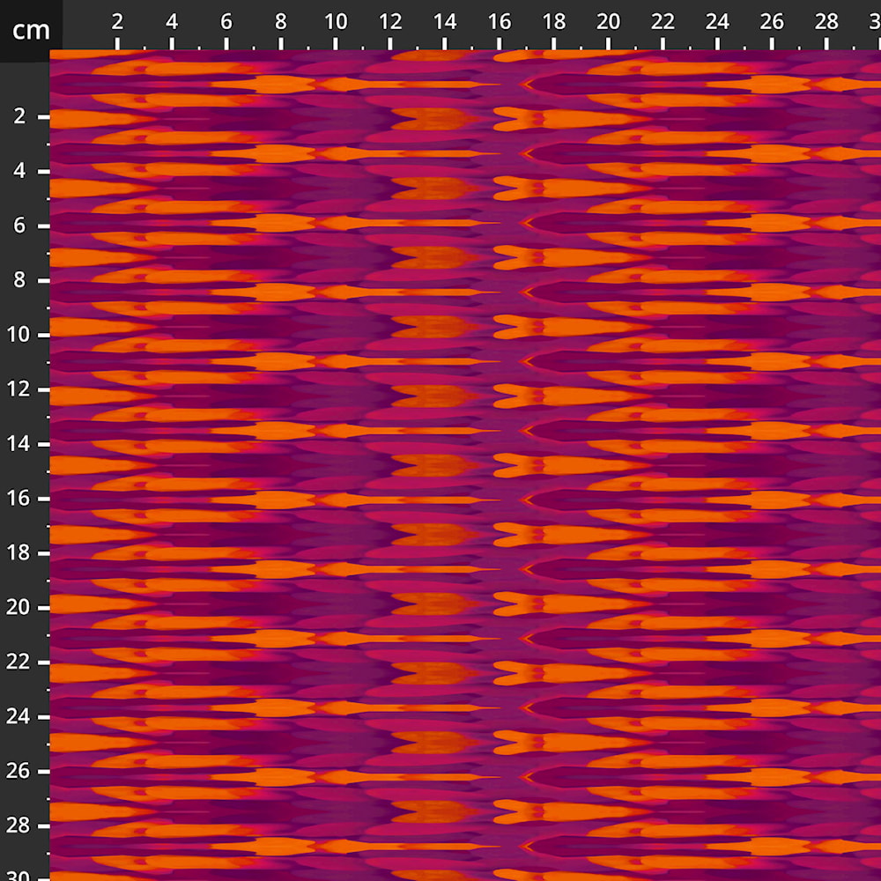881x881 pixels.
Task: Select the 28 mark on the left ruler
Action: (19, 826)
